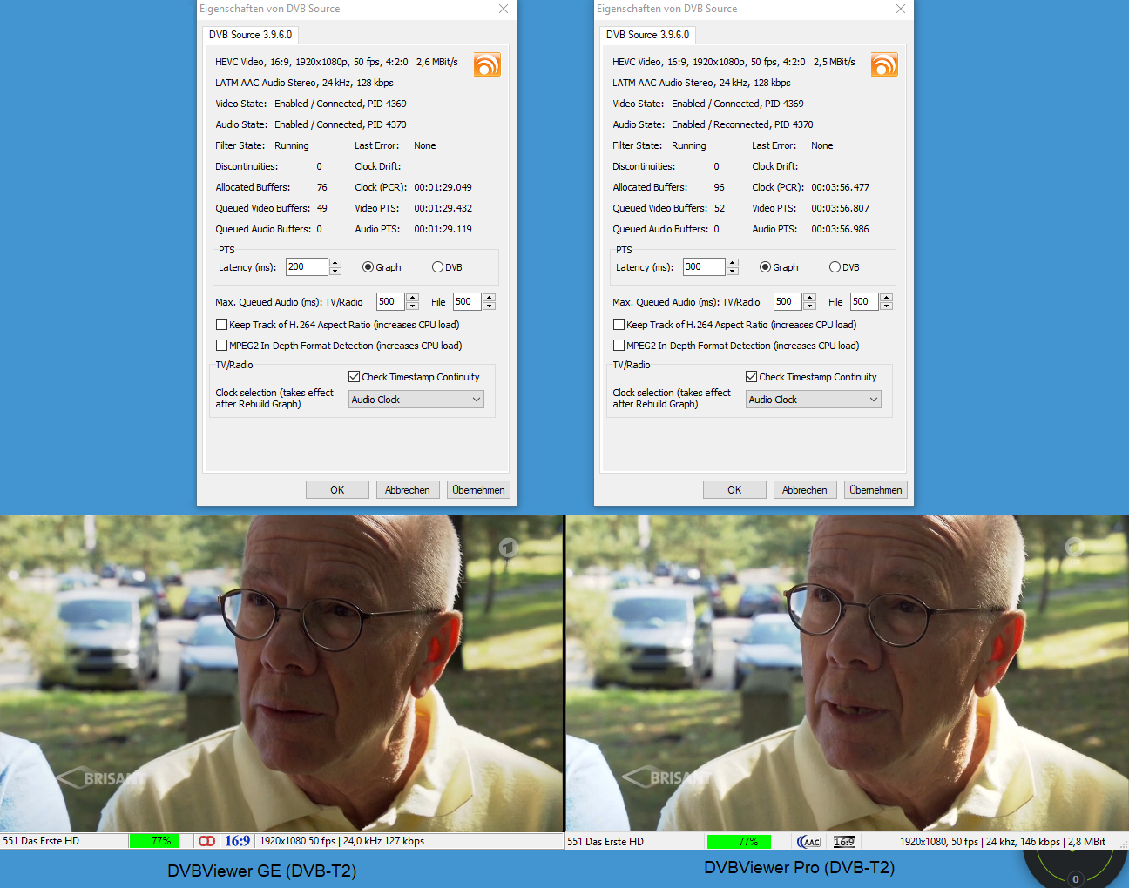Decrease Latency with the down arrow beside 200
The height and width of the screenshot is (888, 1129).
click(x=335, y=271)
